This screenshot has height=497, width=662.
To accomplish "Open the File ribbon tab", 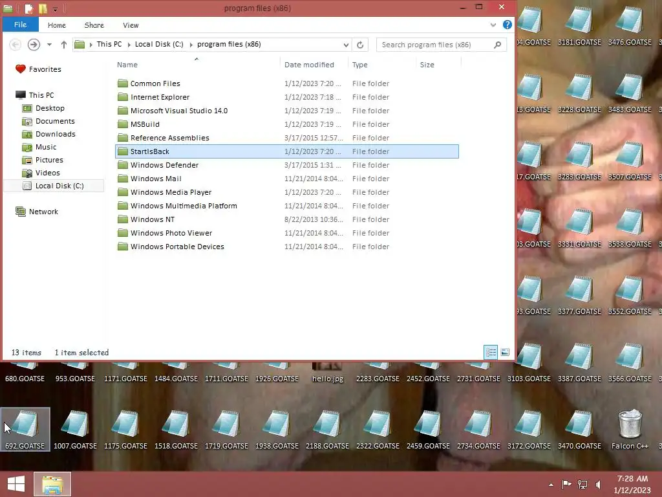I will [20, 25].
